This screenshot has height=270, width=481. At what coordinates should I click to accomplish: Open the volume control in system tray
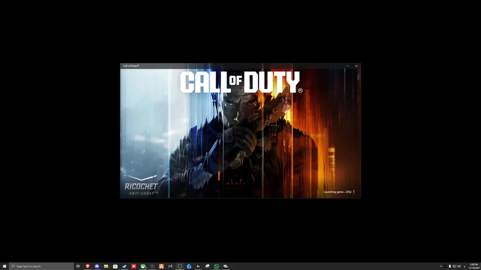pos(459,266)
